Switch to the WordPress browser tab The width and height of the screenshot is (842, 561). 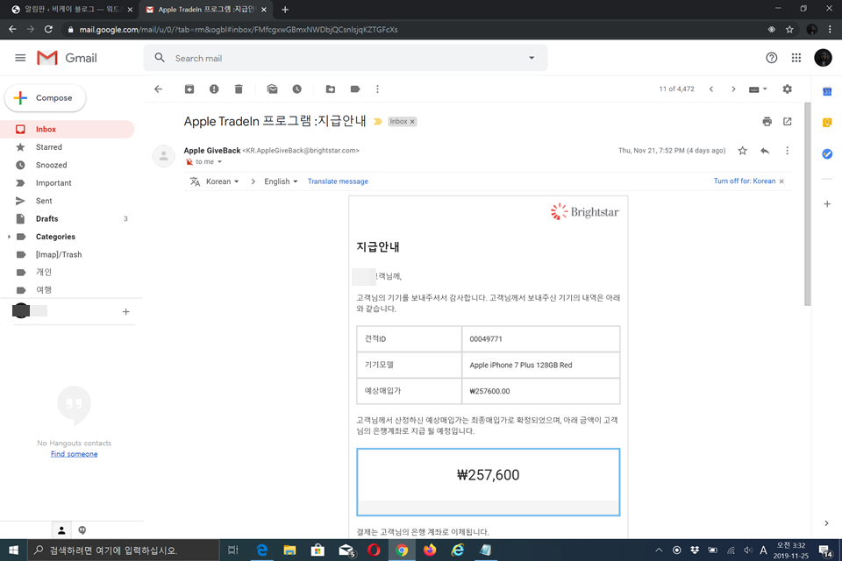(72, 10)
